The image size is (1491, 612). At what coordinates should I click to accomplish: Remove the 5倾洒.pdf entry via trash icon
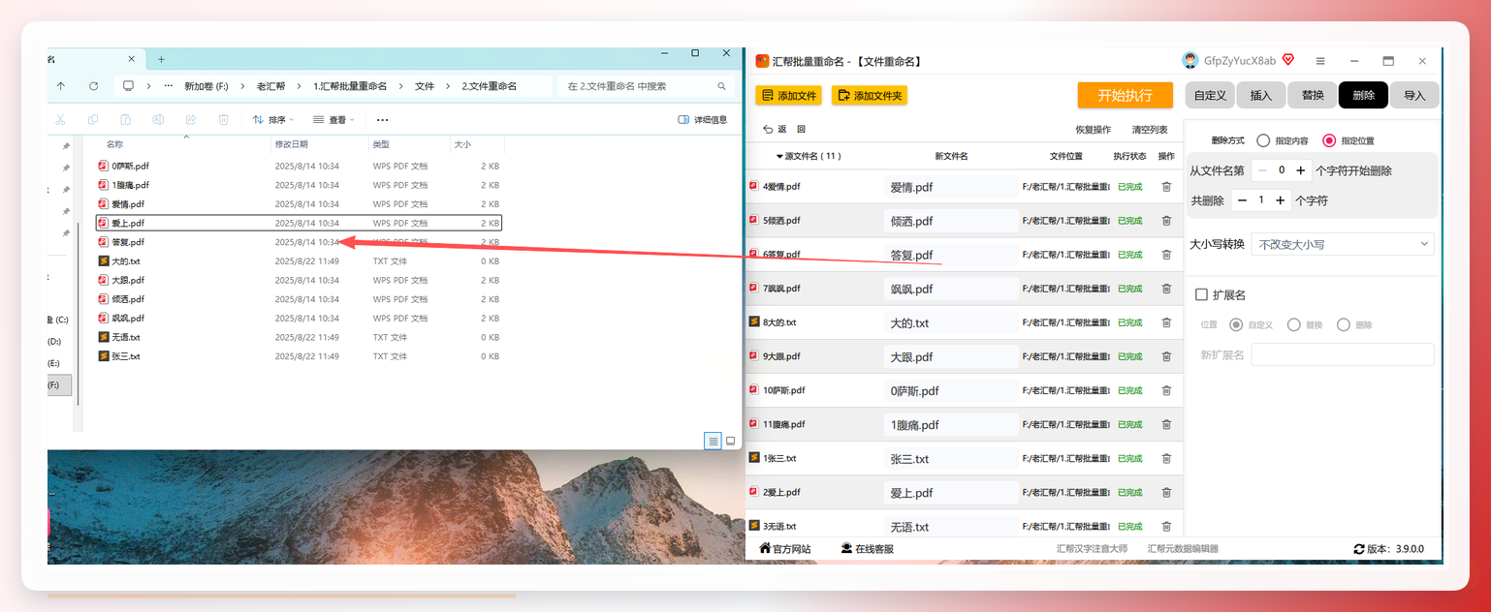(1166, 221)
